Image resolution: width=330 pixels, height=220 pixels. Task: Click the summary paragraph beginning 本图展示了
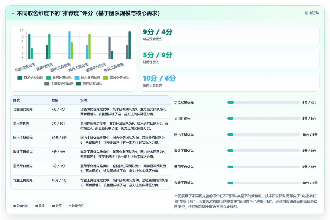(246, 201)
